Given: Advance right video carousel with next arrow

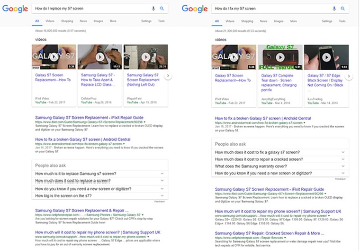Looking at the screenshot, I should [349, 76].
